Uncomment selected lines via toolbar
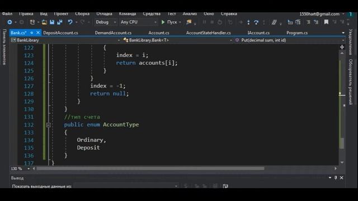 [316, 22]
